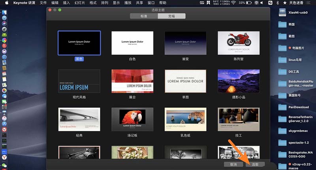Image resolution: width=316 pixels, height=170 pixels.
Task: Choose the 展会 red theme thumbnail
Action: (x=132, y=81)
